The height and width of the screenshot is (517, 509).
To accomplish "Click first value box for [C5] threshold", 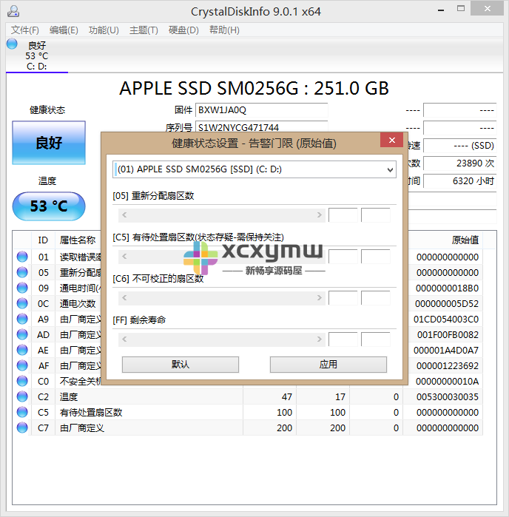I will pyautogui.click(x=343, y=256).
